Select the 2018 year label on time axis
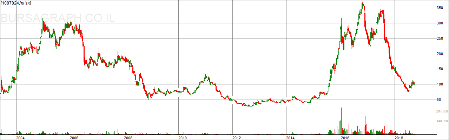449x140 pixels. [398, 138]
